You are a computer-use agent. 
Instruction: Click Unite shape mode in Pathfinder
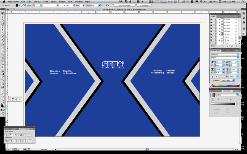coord(6,135)
